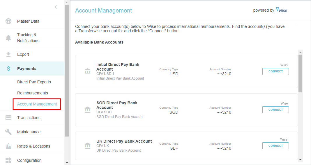Viewport: 311px width, 165px height.
Task: Click the Master Data globe icon
Action: point(8,21)
